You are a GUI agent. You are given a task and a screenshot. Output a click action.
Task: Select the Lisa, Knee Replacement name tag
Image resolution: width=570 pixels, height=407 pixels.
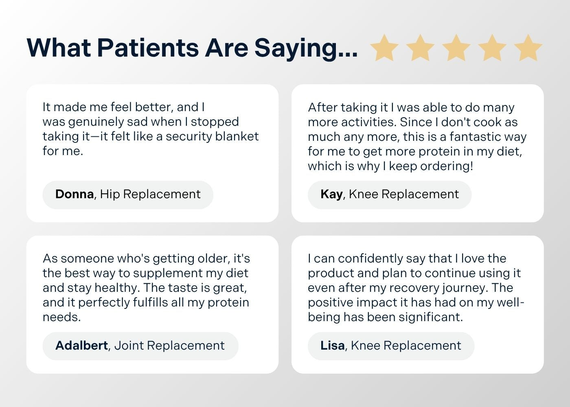(x=391, y=346)
